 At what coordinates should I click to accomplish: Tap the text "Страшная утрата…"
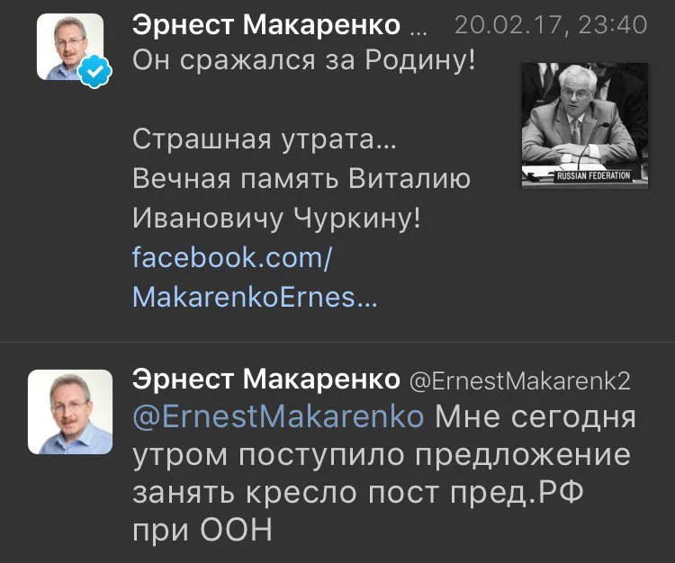[x=264, y=140]
